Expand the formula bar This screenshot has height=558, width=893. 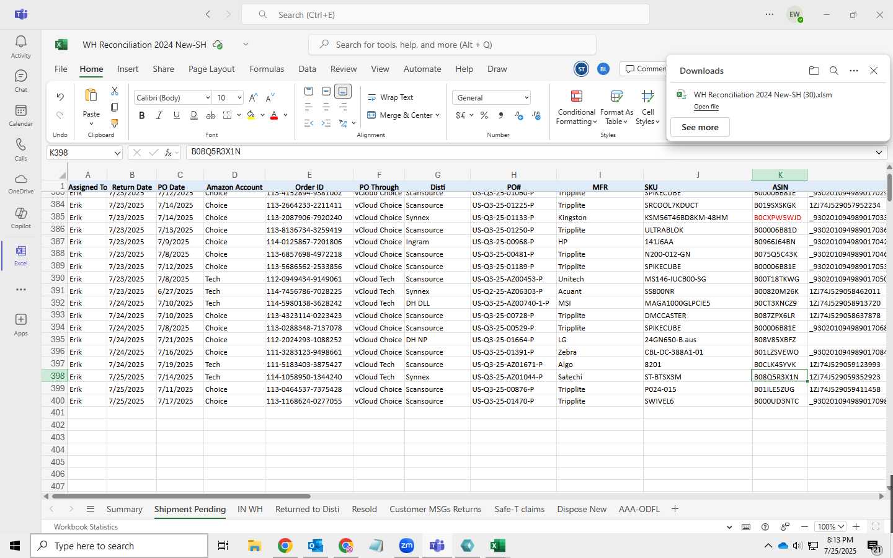(x=879, y=153)
